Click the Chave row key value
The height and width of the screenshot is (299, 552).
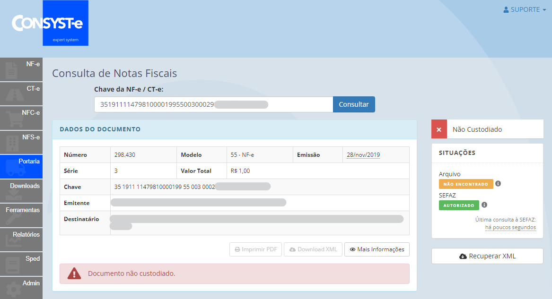[x=192, y=187]
